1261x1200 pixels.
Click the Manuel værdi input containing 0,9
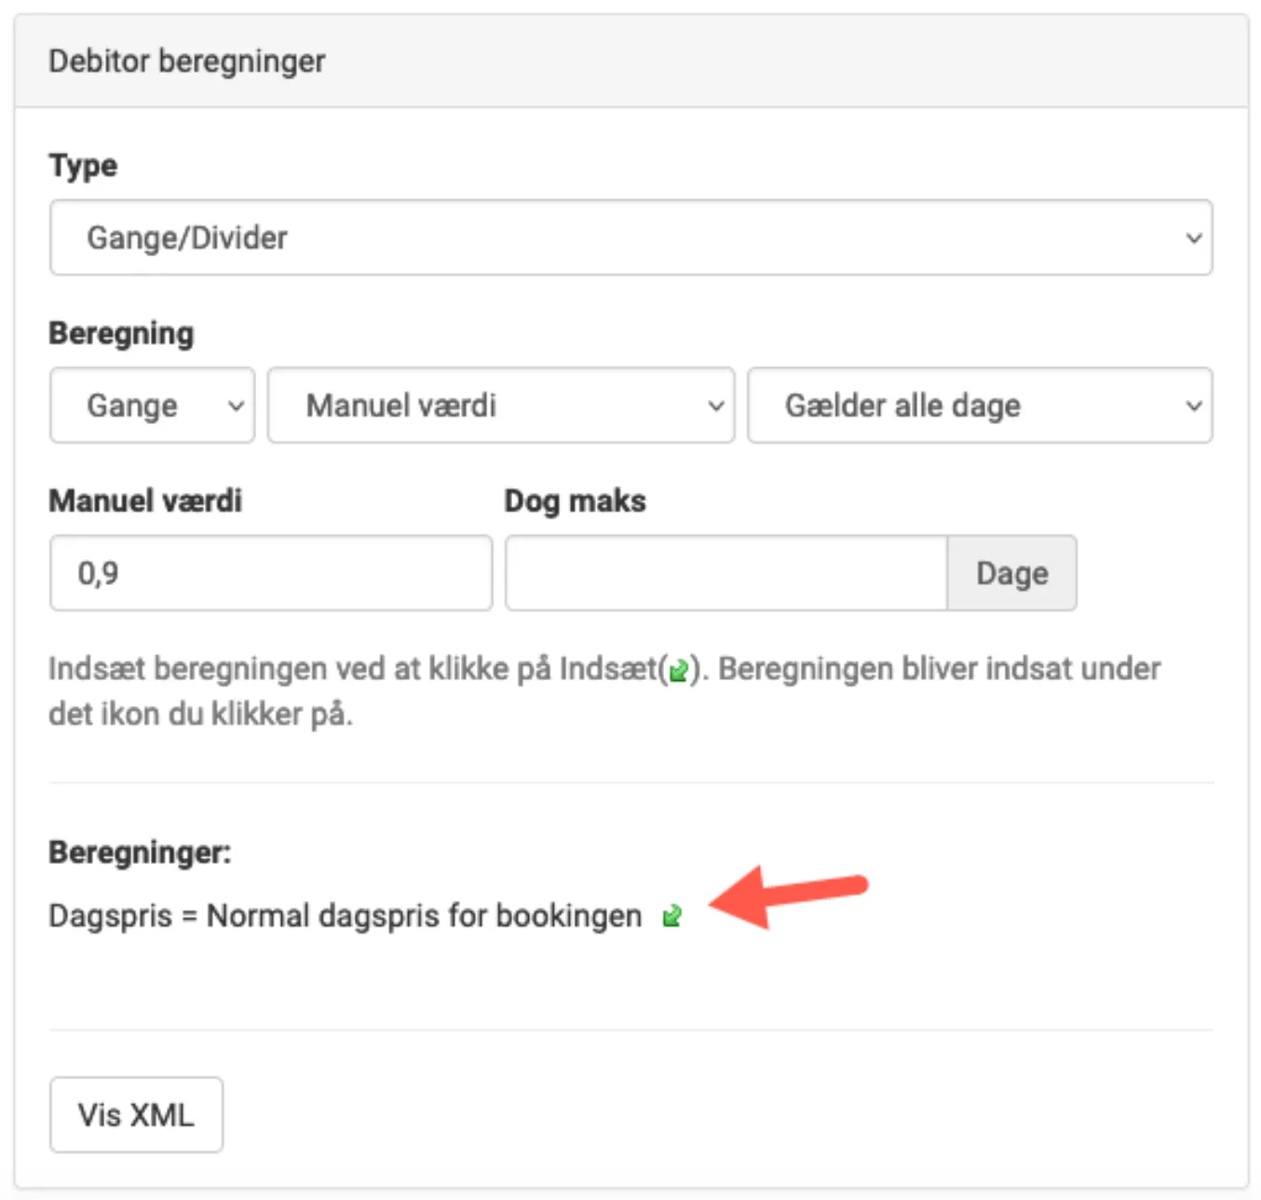[x=270, y=573]
